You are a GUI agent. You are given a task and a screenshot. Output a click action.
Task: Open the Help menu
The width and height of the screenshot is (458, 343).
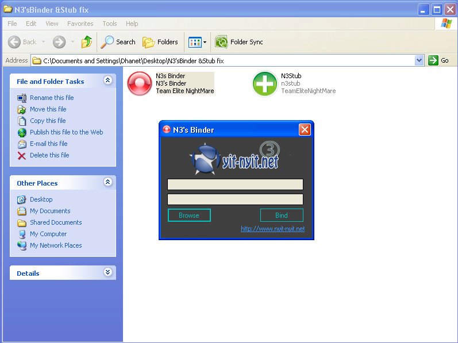(132, 24)
